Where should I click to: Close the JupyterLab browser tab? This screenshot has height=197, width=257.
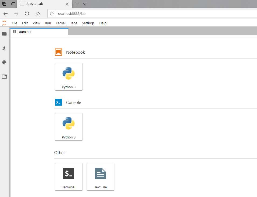(67, 4)
